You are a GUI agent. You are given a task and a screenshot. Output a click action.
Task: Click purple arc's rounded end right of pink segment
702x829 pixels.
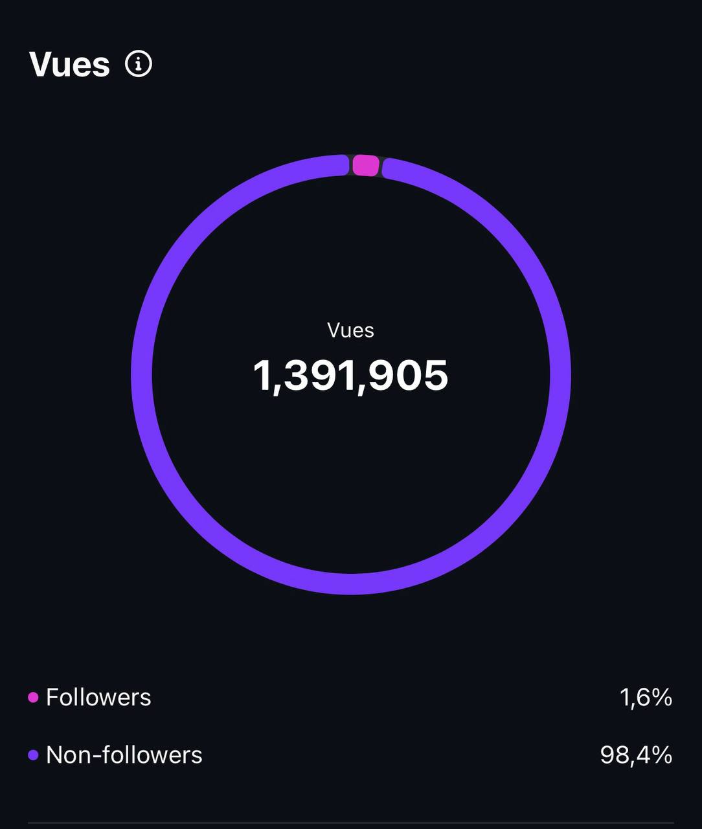click(x=388, y=168)
